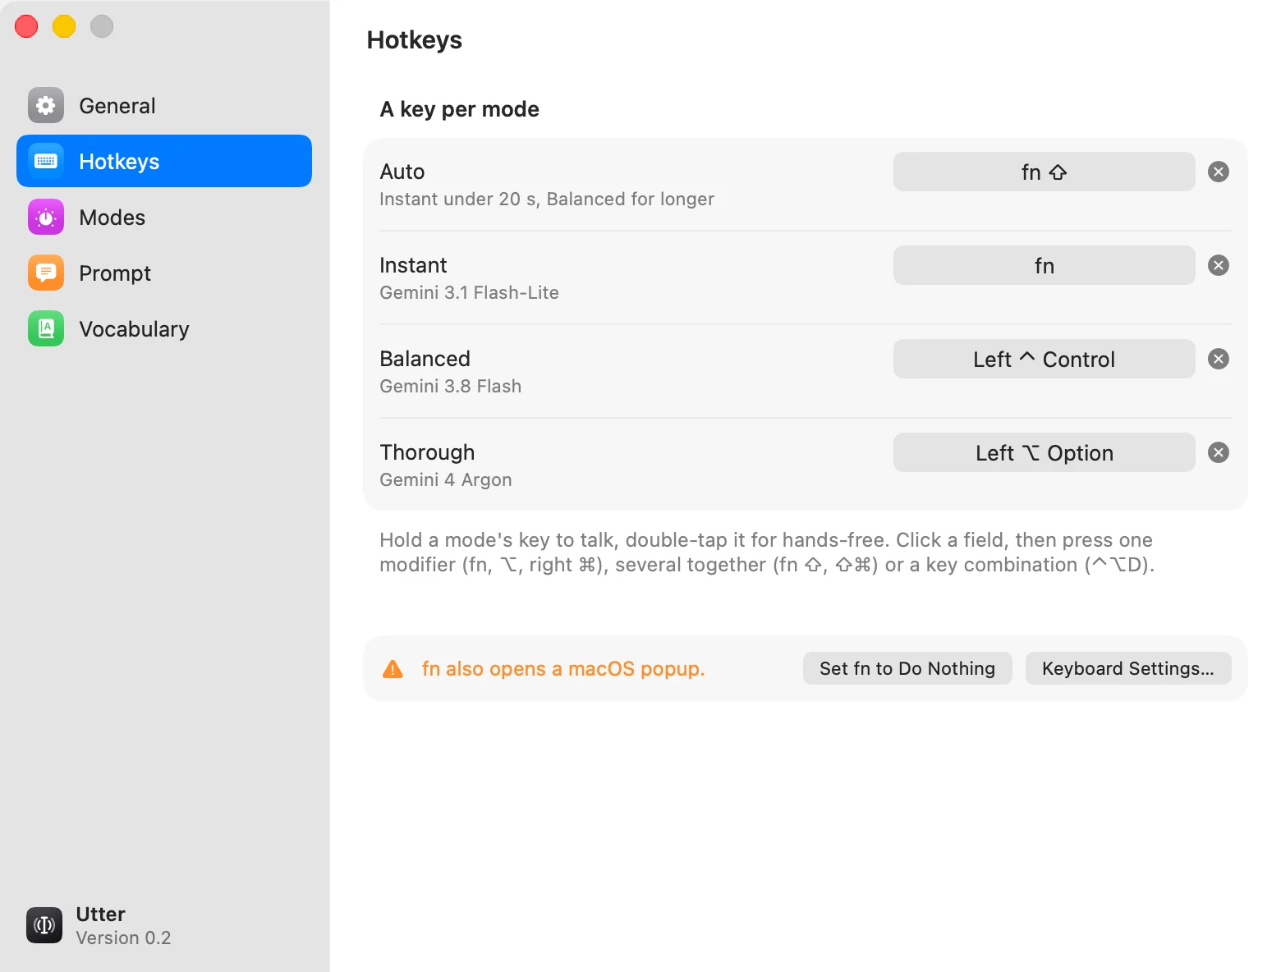Click the Auto mode label
The width and height of the screenshot is (1281, 972).
coord(402,172)
